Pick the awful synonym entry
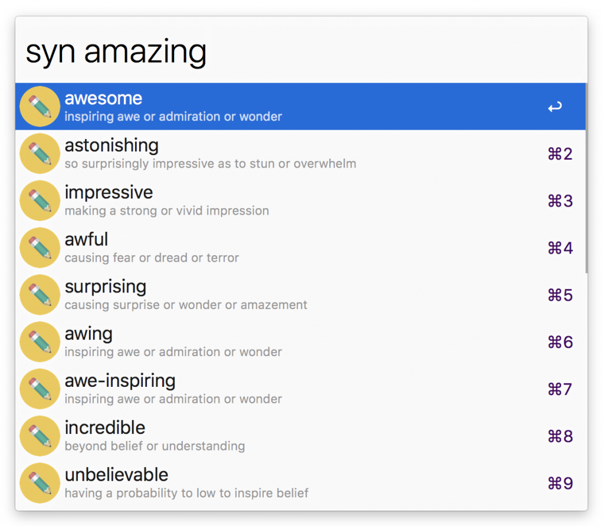The width and height of the screenshot is (604, 526). click(86, 240)
